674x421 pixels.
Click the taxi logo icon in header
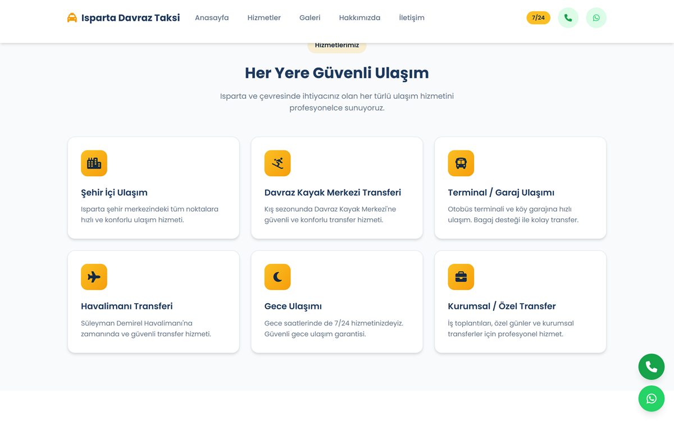(72, 18)
